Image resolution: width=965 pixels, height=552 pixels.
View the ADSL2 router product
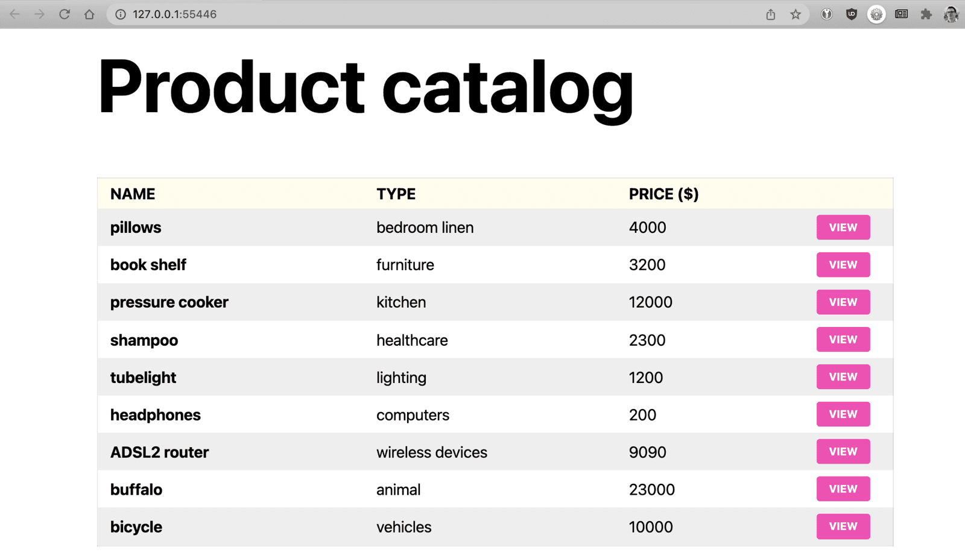click(x=843, y=452)
